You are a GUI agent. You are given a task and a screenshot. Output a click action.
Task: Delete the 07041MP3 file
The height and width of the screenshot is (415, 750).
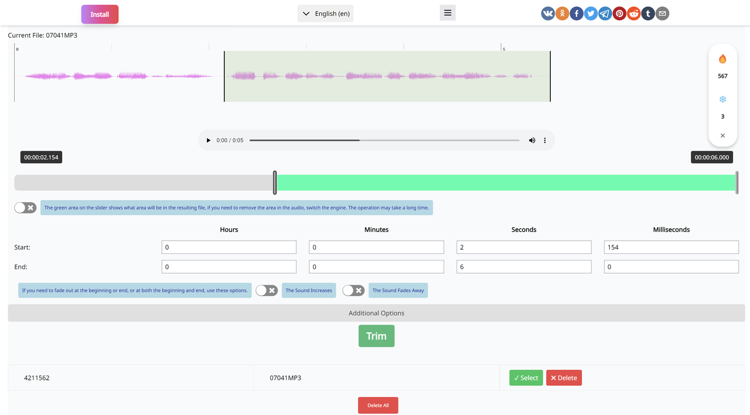[564, 378]
